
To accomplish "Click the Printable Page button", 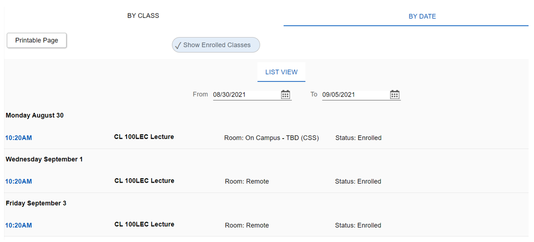I will 37,41.
